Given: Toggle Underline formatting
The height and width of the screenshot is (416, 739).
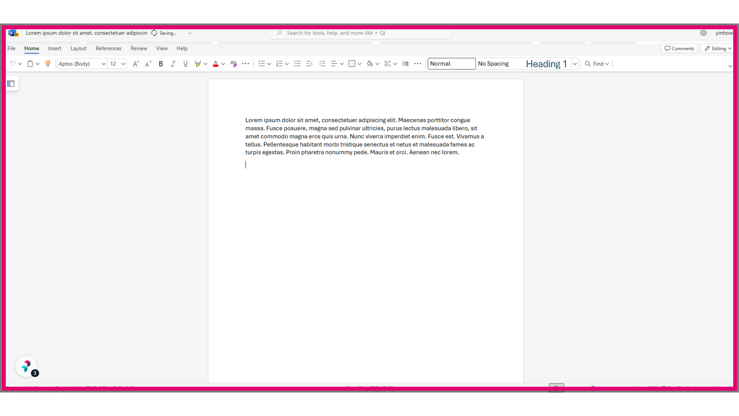Looking at the screenshot, I should pyautogui.click(x=186, y=64).
